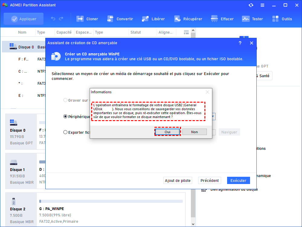The image size is (302, 227).
Task: Select the Graver sur CD radio option
Action: [65, 100]
